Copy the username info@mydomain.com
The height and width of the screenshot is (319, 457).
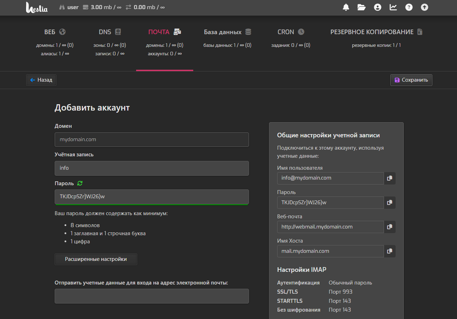[x=390, y=178]
